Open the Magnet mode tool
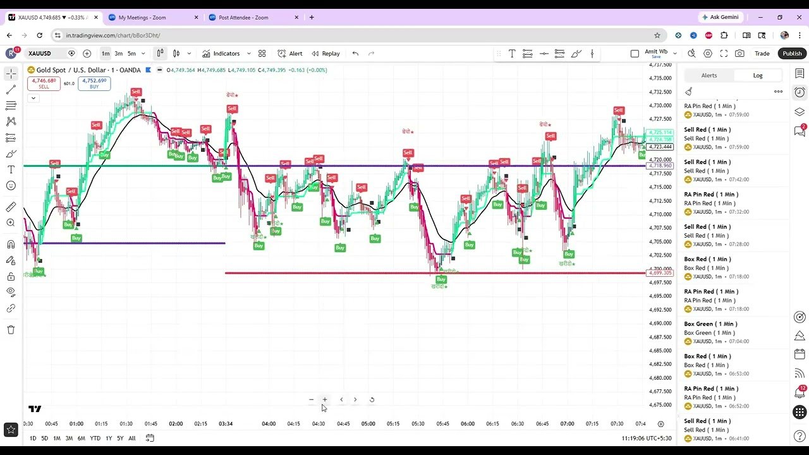 11,245
